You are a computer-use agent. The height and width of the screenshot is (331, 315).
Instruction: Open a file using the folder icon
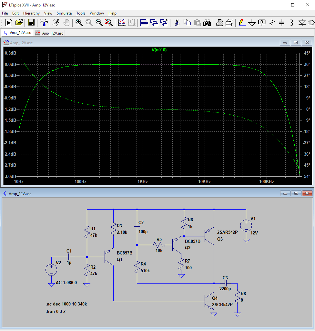19,23
